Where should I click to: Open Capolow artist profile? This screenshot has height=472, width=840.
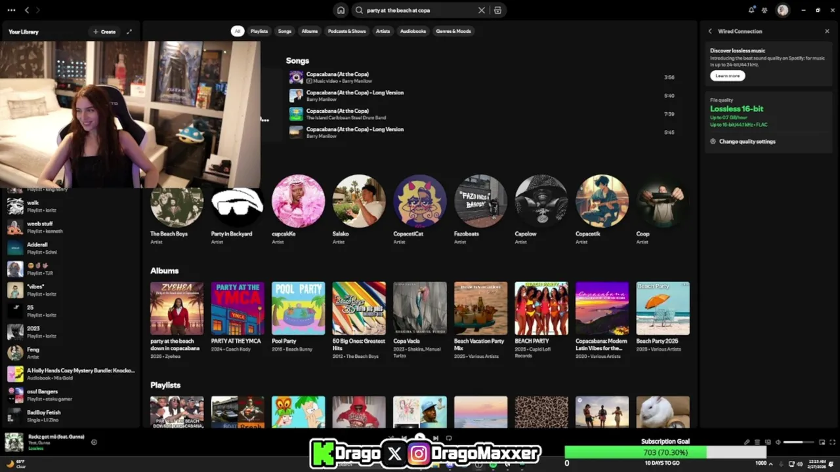click(541, 210)
